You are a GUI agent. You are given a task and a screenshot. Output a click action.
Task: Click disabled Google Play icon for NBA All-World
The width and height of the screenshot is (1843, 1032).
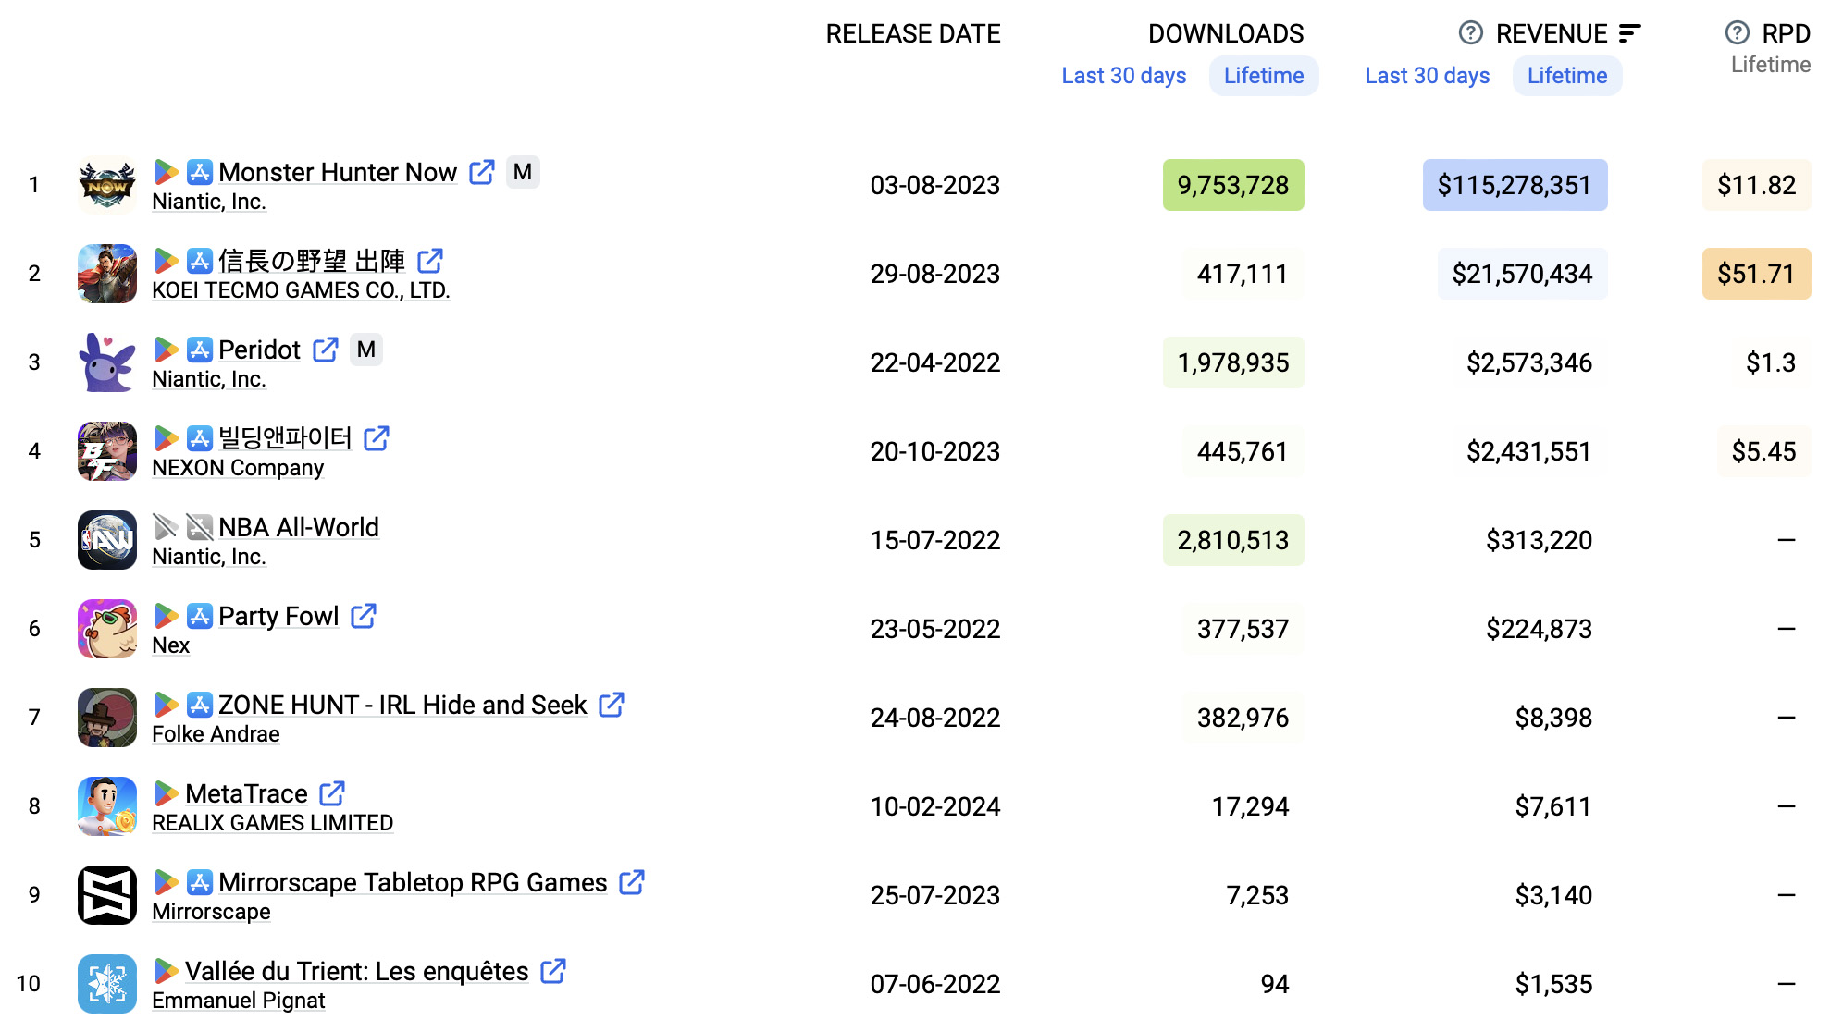167,527
